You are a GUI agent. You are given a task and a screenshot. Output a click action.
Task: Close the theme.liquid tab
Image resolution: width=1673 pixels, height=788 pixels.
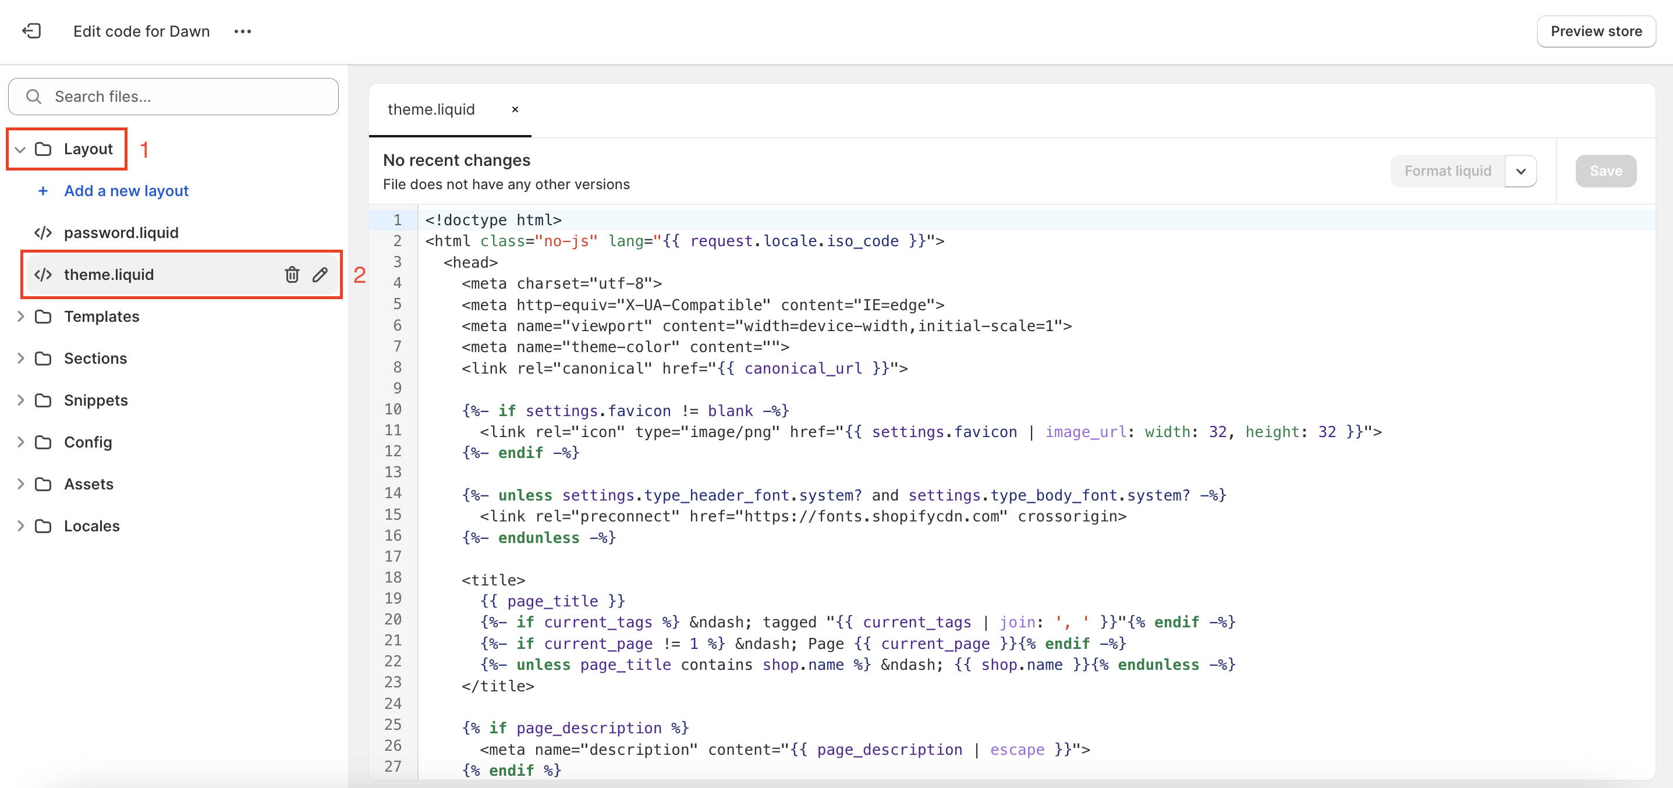515,109
